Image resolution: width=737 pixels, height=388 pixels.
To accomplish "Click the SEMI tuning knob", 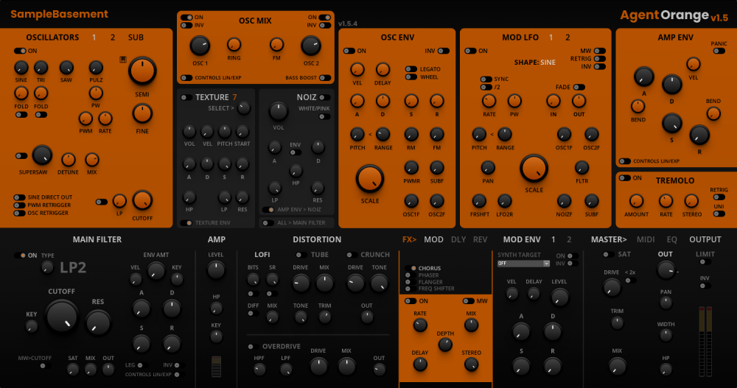I will [x=142, y=71].
